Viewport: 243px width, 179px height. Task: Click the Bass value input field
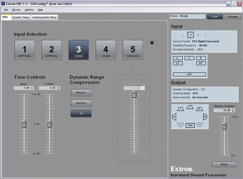pyautogui.click(x=22, y=88)
